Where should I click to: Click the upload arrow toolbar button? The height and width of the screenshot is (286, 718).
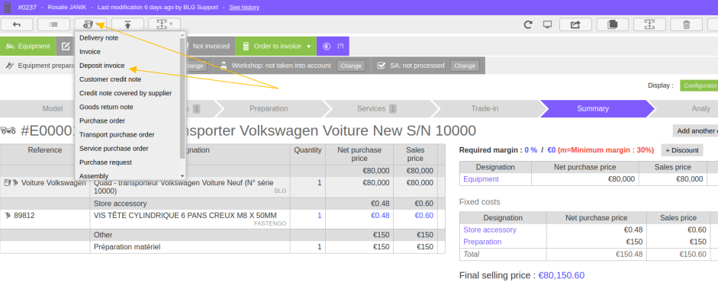tap(127, 24)
